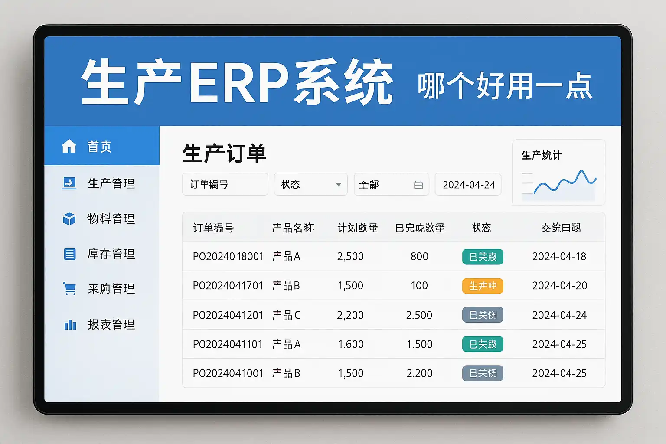Click completed quantity 100
Screen dimensions: 666x444
coord(419,285)
